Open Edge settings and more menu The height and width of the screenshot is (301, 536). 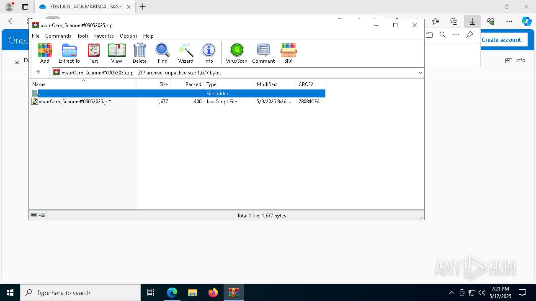[x=509, y=21]
